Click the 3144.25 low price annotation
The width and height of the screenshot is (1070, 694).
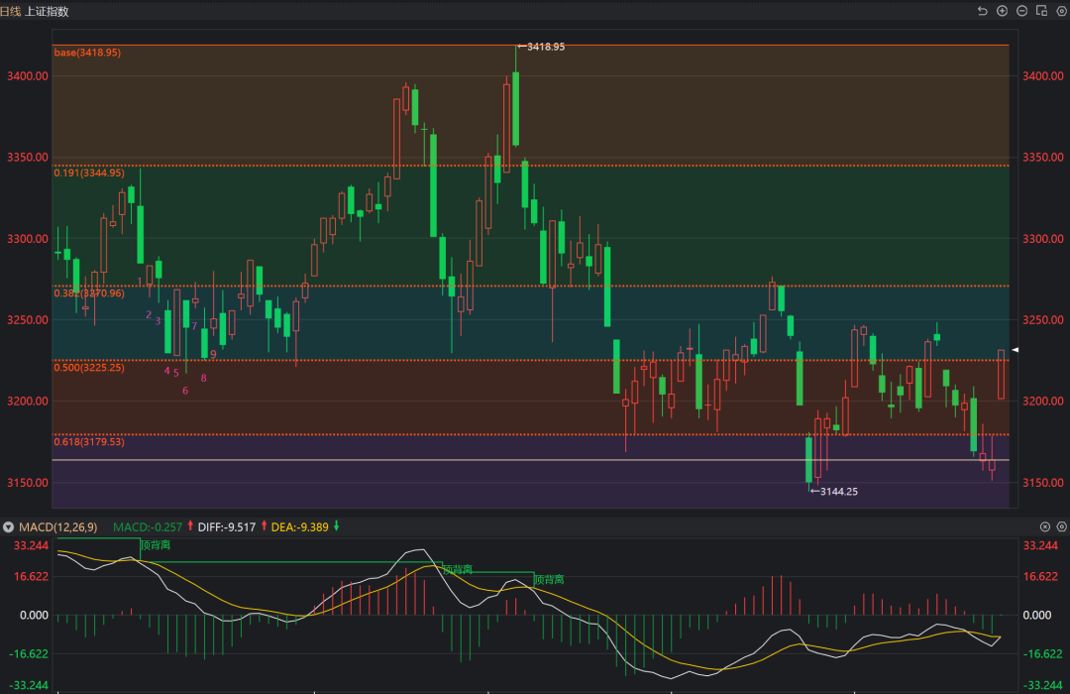pos(834,491)
